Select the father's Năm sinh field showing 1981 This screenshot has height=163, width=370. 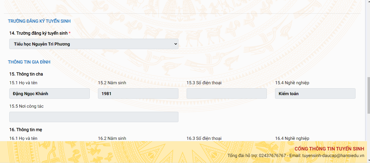pyautogui.click(x=138, y=93)
